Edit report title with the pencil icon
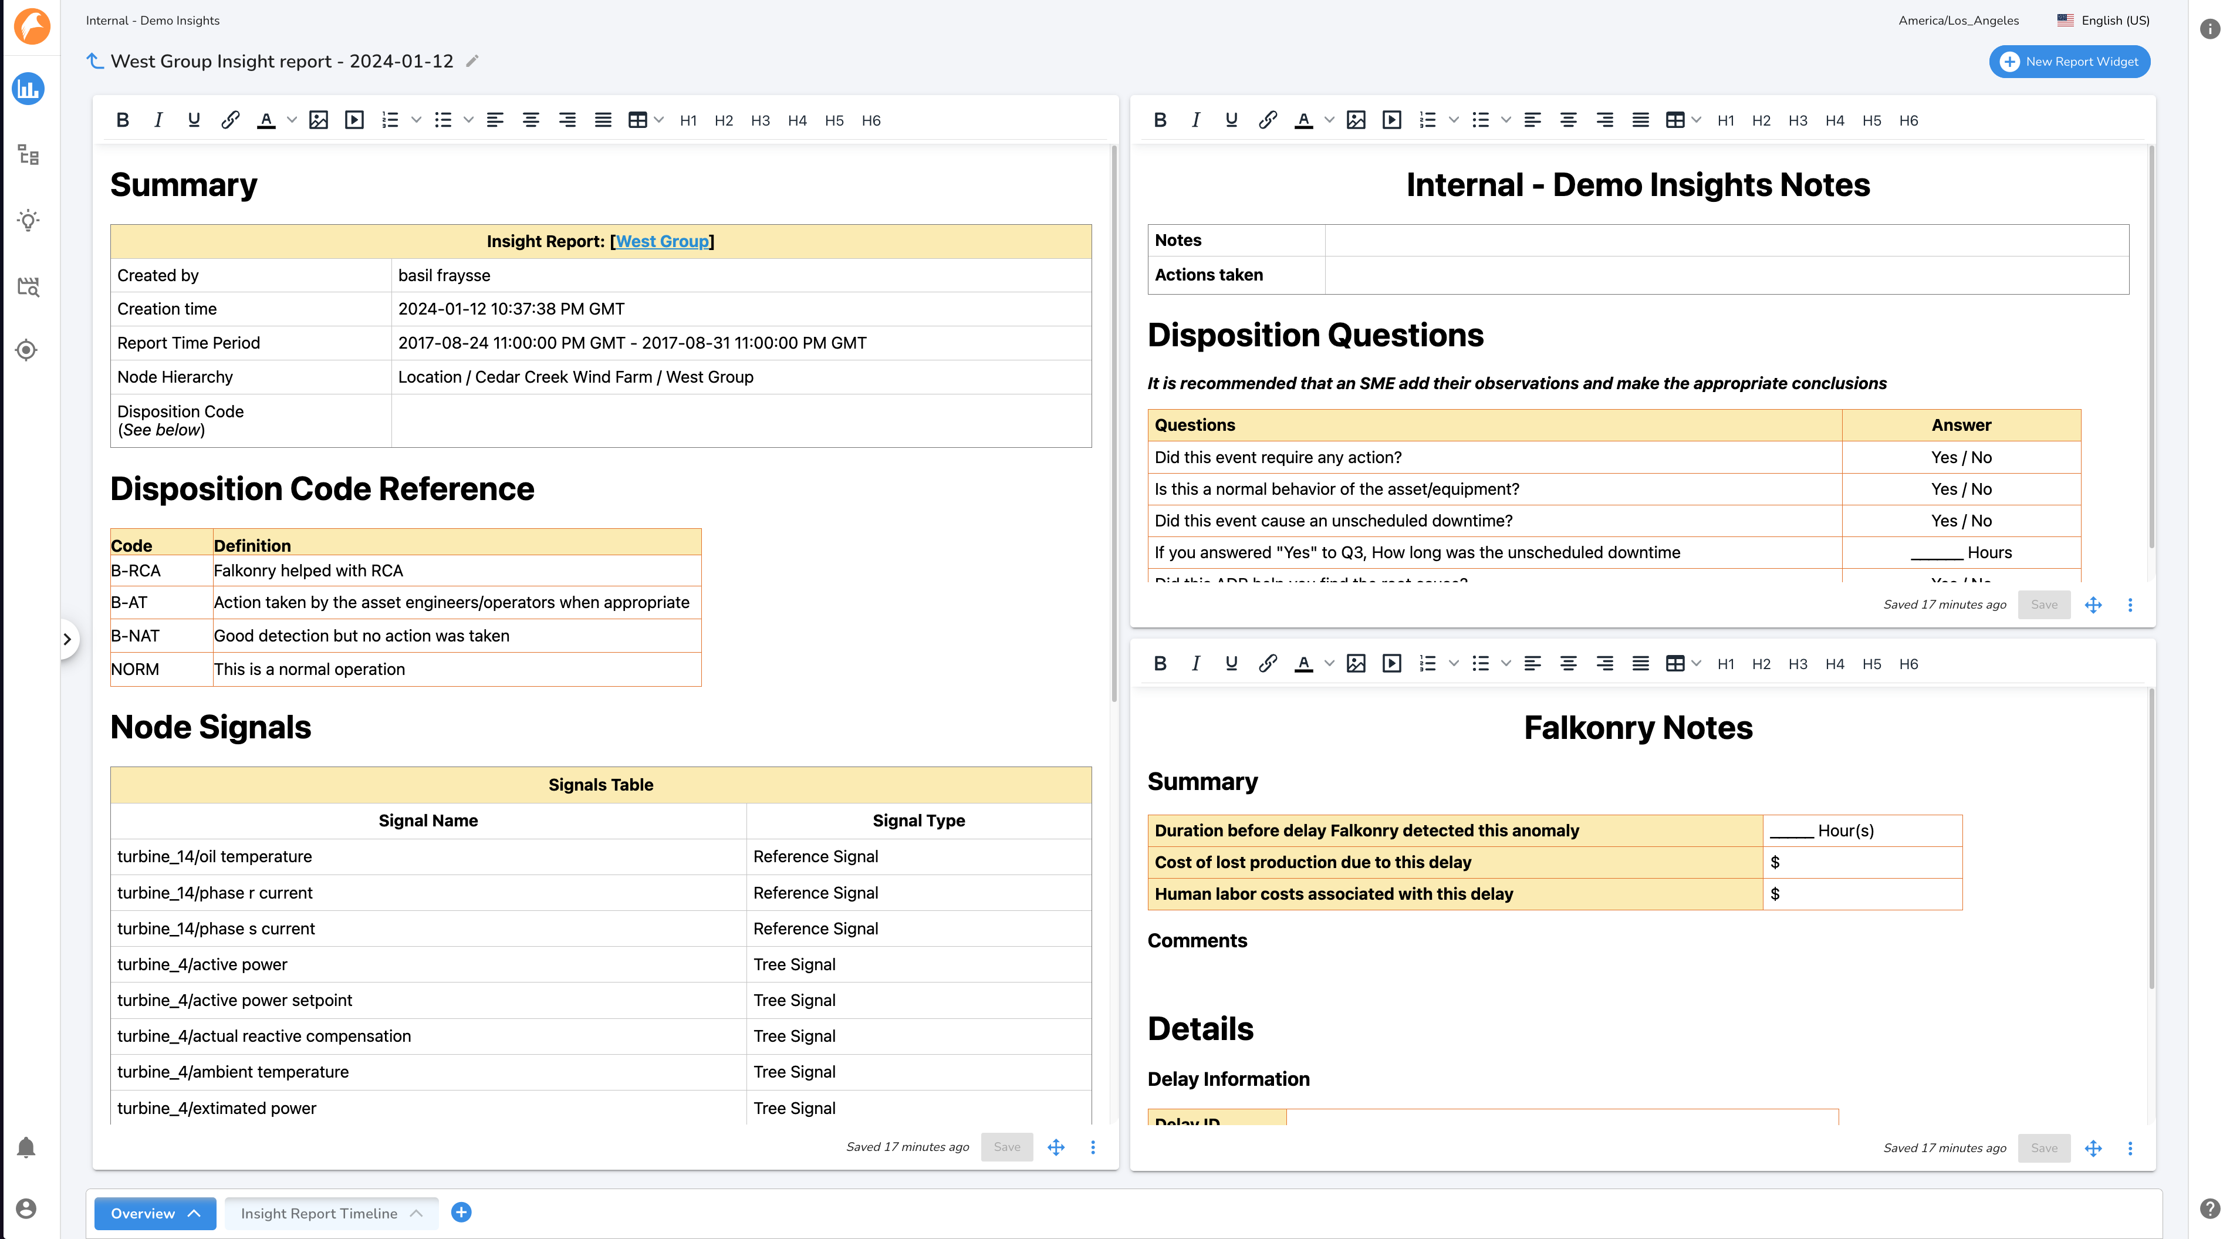Screen dimensions: 2240x1239 (472, 61)
